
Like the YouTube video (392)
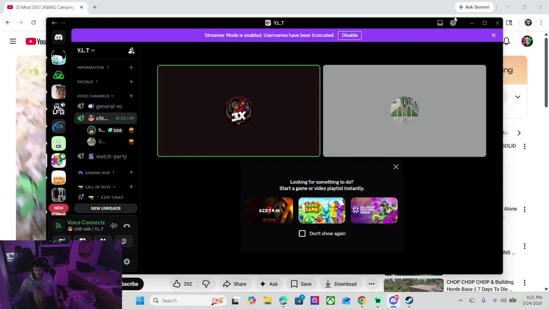pos(182,284)
